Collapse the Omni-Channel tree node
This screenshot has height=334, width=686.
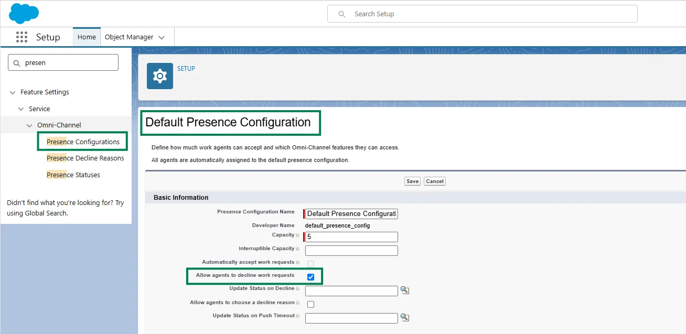(x=29, y=125)
